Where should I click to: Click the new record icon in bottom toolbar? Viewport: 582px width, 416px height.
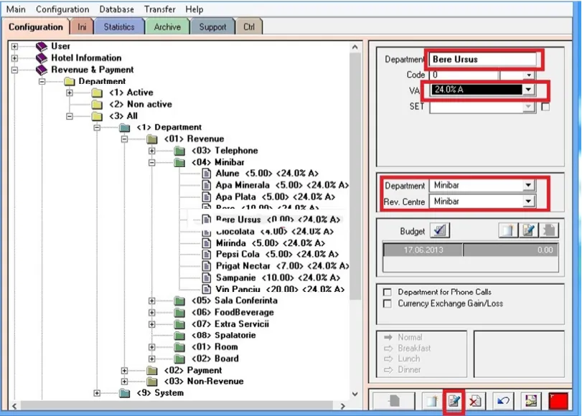(432, 401)
